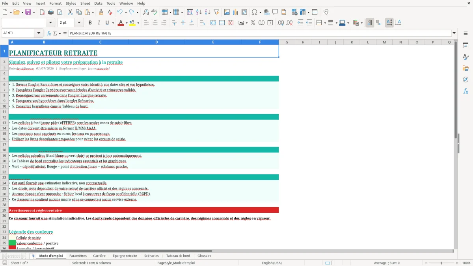Open Function Wizard beside Name Box
The image size is (473, 266).
[x=49, y=33]
